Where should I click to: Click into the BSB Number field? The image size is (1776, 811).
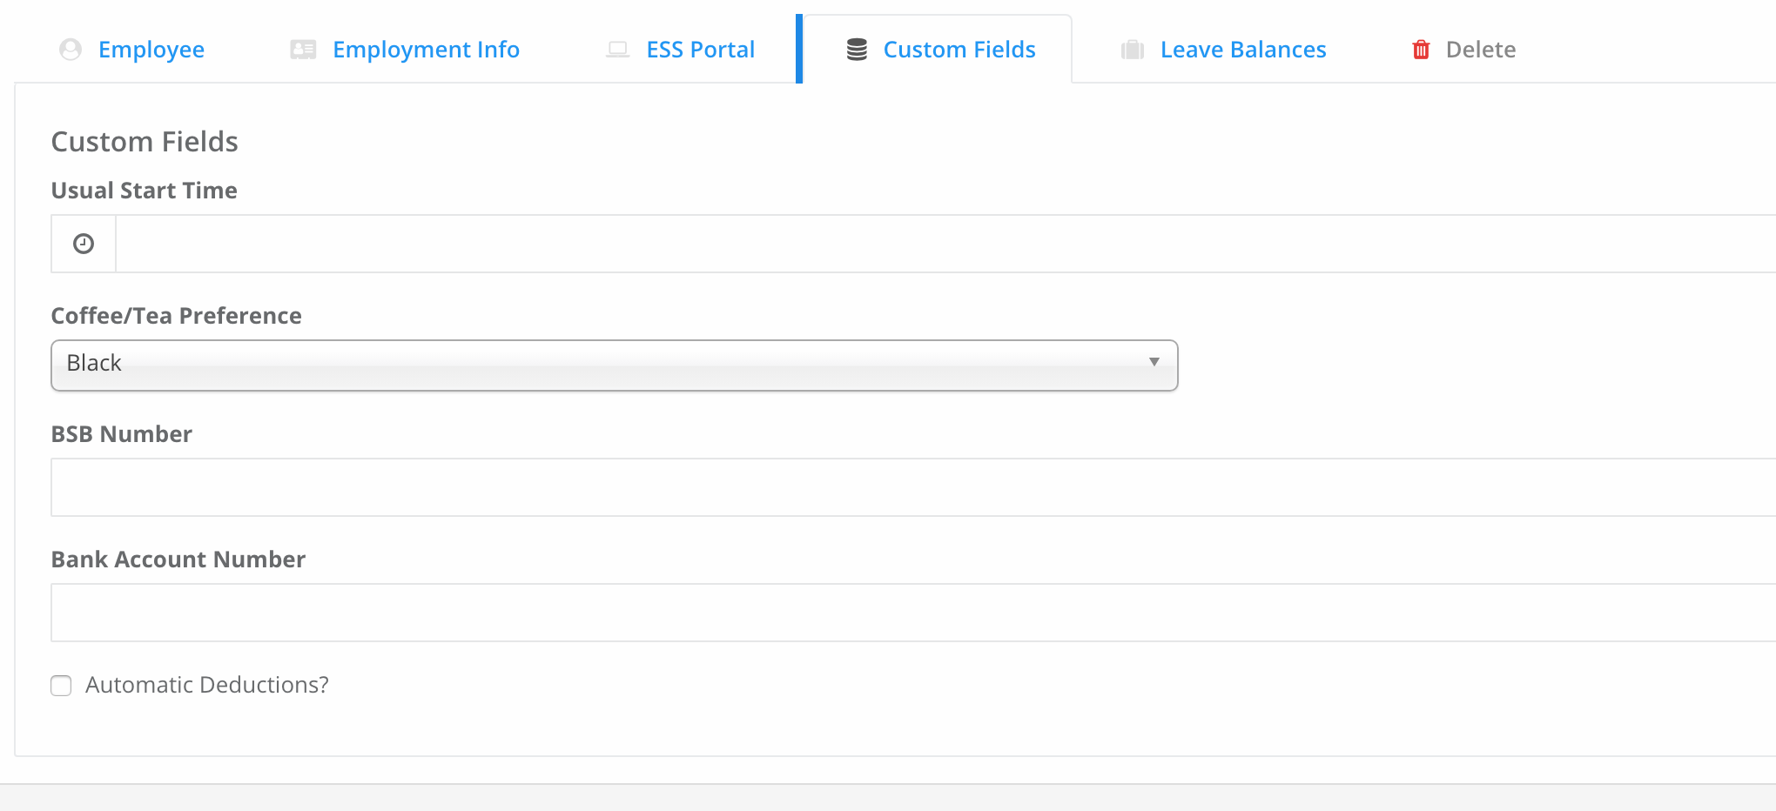pyautogui.click(x=913, y=487)
